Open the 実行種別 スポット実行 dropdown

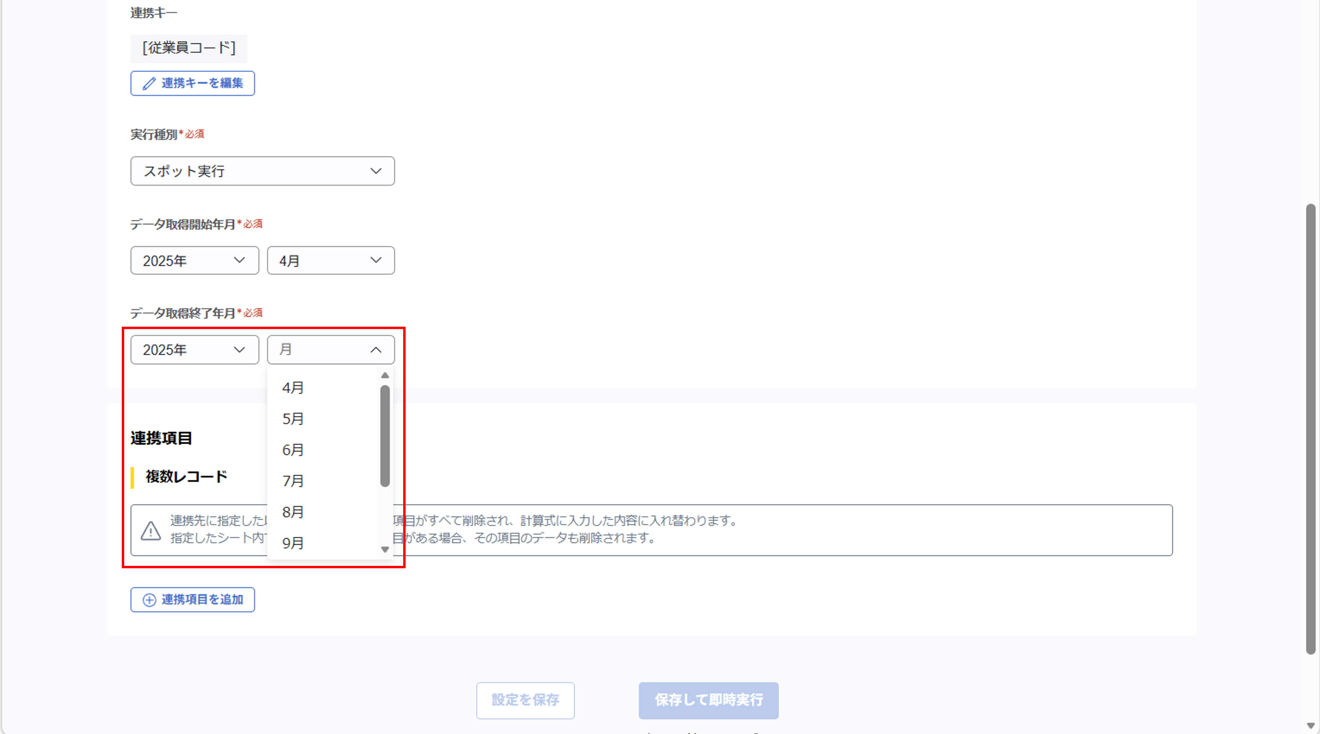tap(262, 171)
